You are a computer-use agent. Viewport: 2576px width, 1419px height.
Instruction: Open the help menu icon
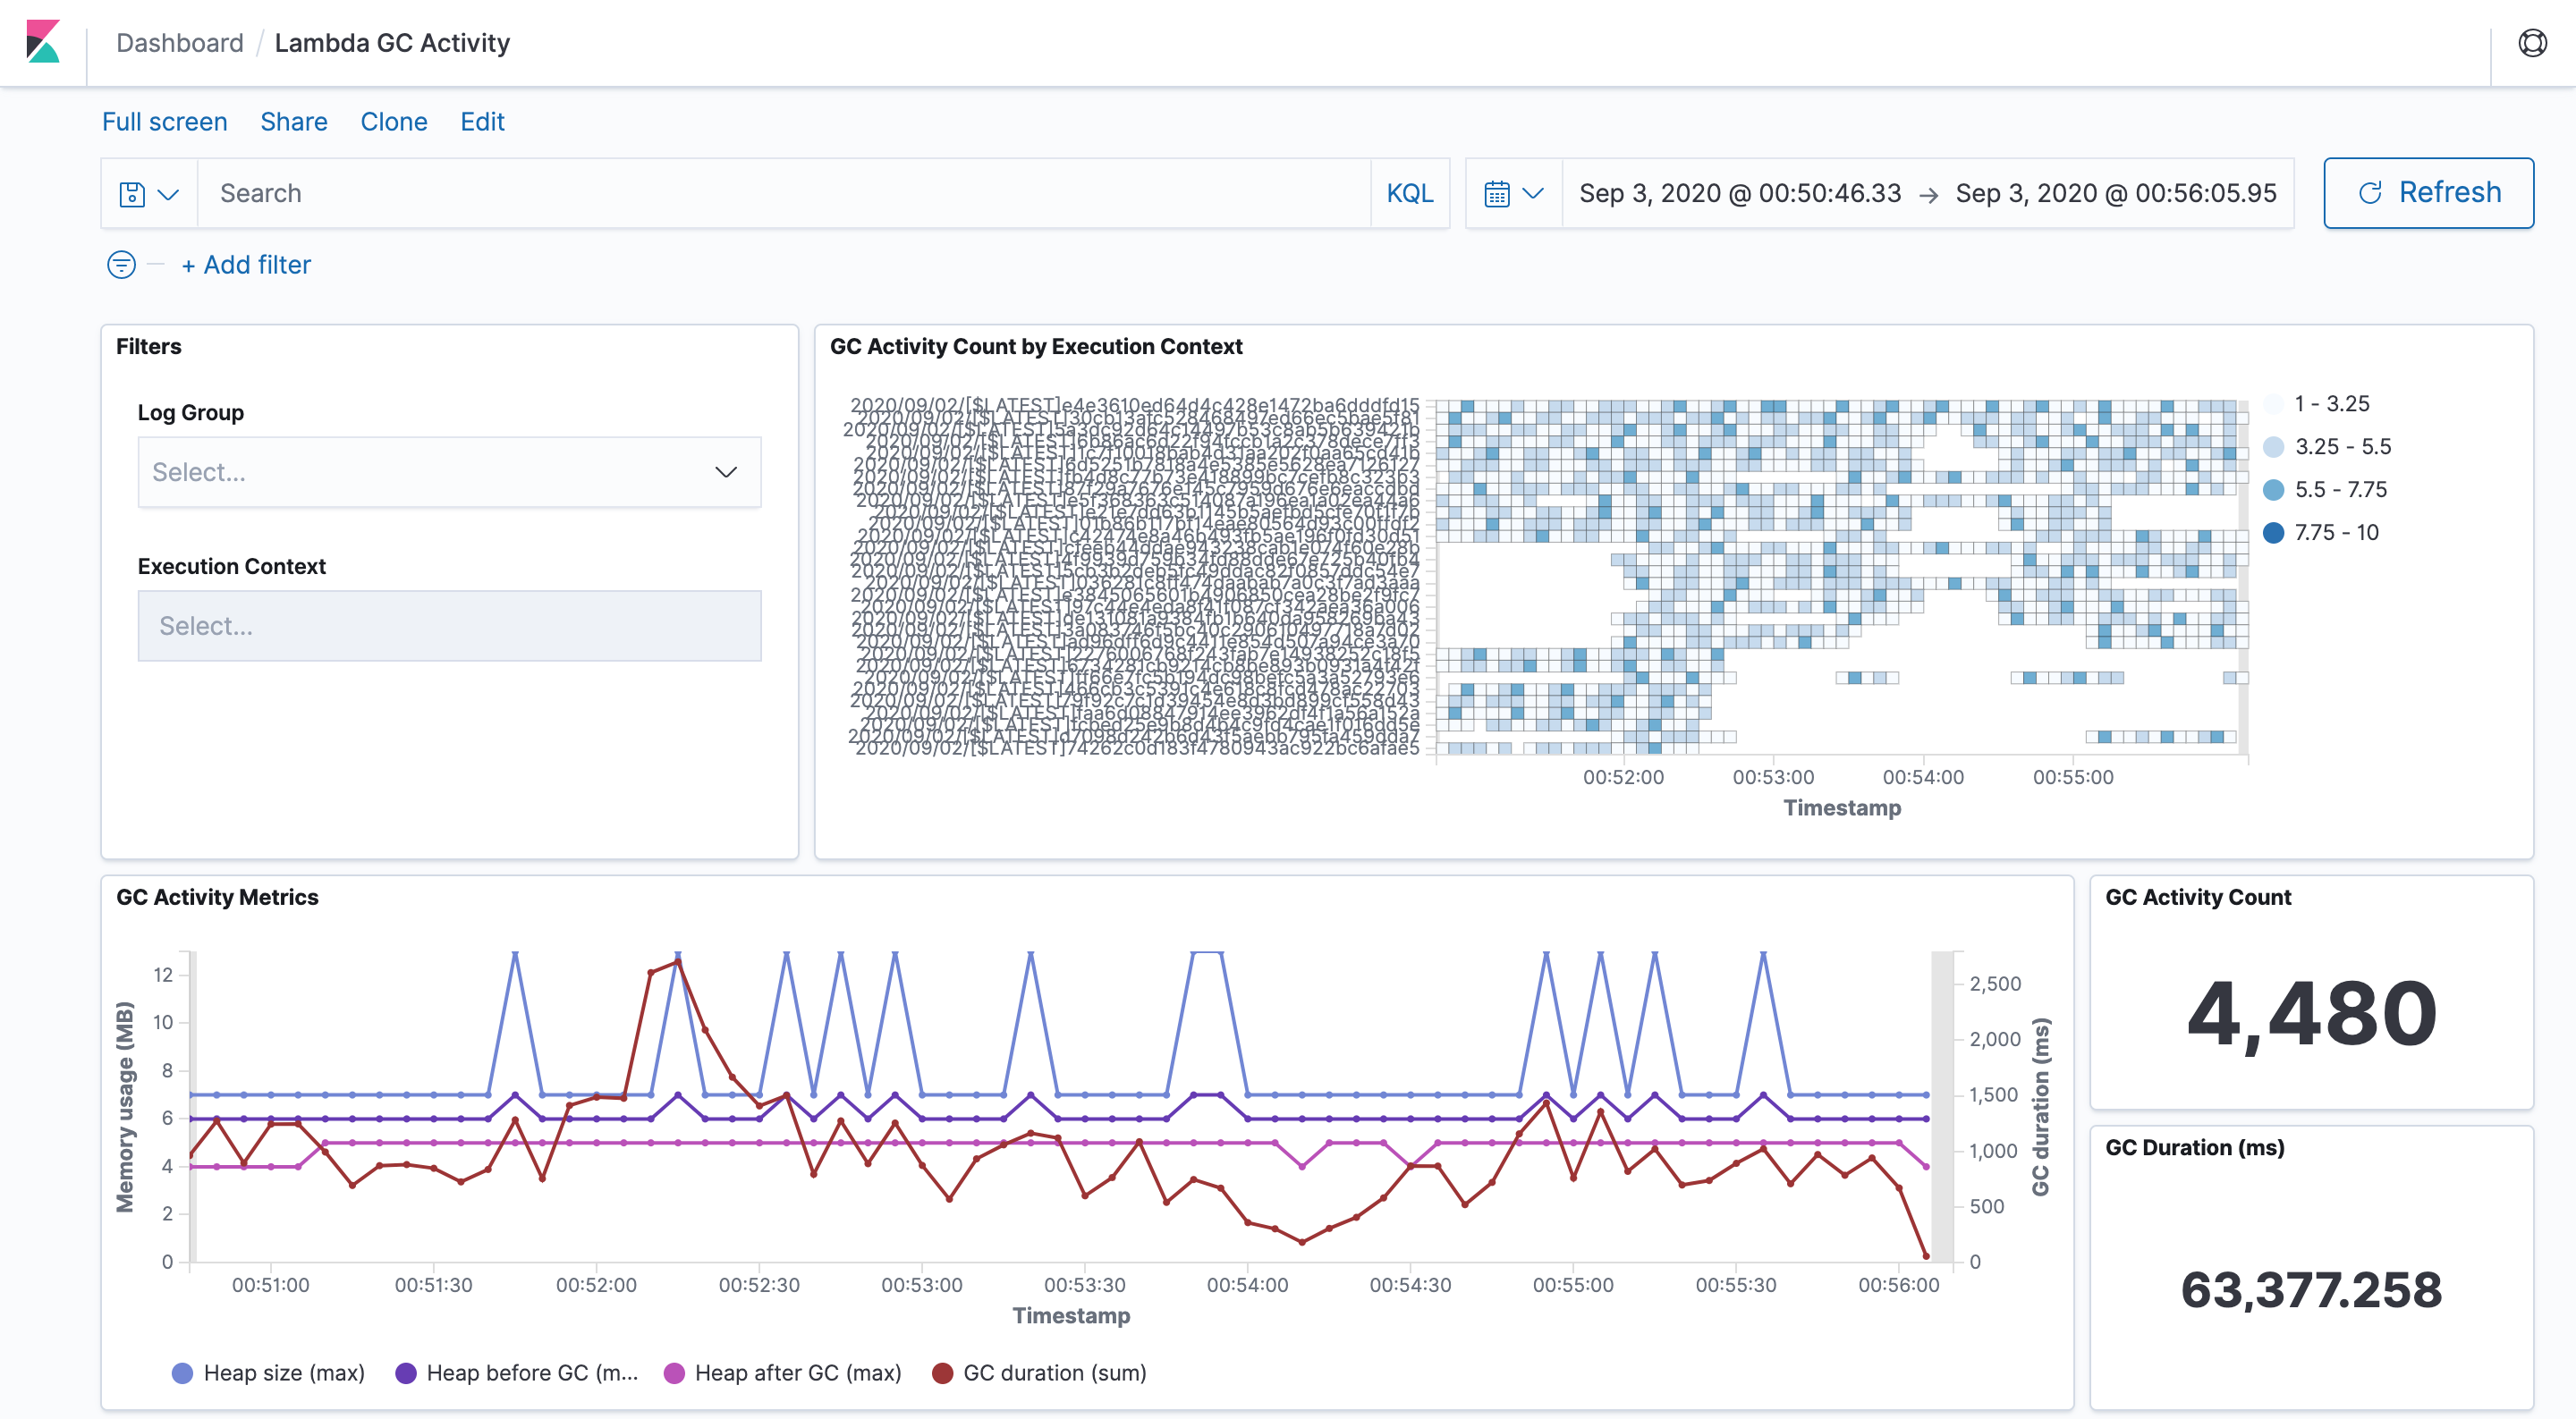2532,43
